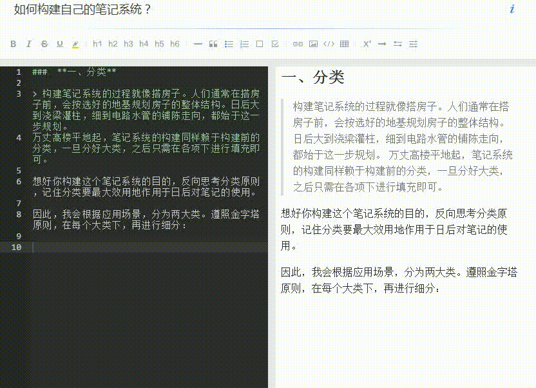Toggle underline formatting
This screenshot has height=388, width=536.
[x=59, y=44]
